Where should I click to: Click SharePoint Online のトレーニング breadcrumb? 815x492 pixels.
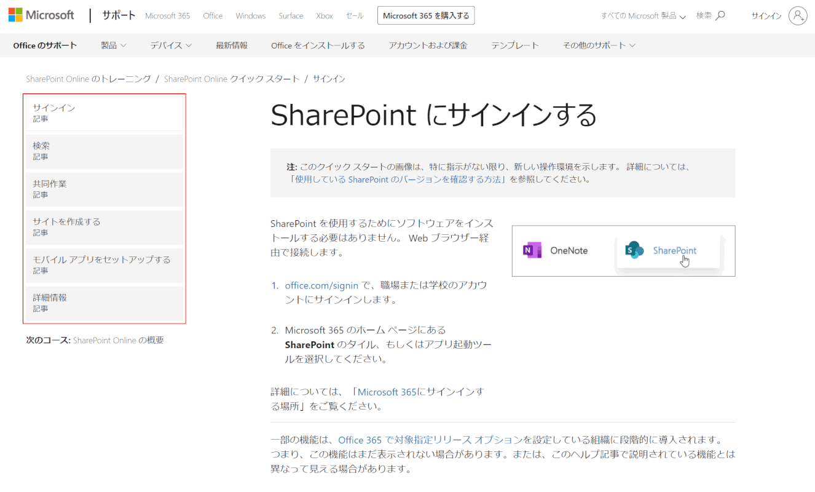pyautogui.click(x=89, y=79)
